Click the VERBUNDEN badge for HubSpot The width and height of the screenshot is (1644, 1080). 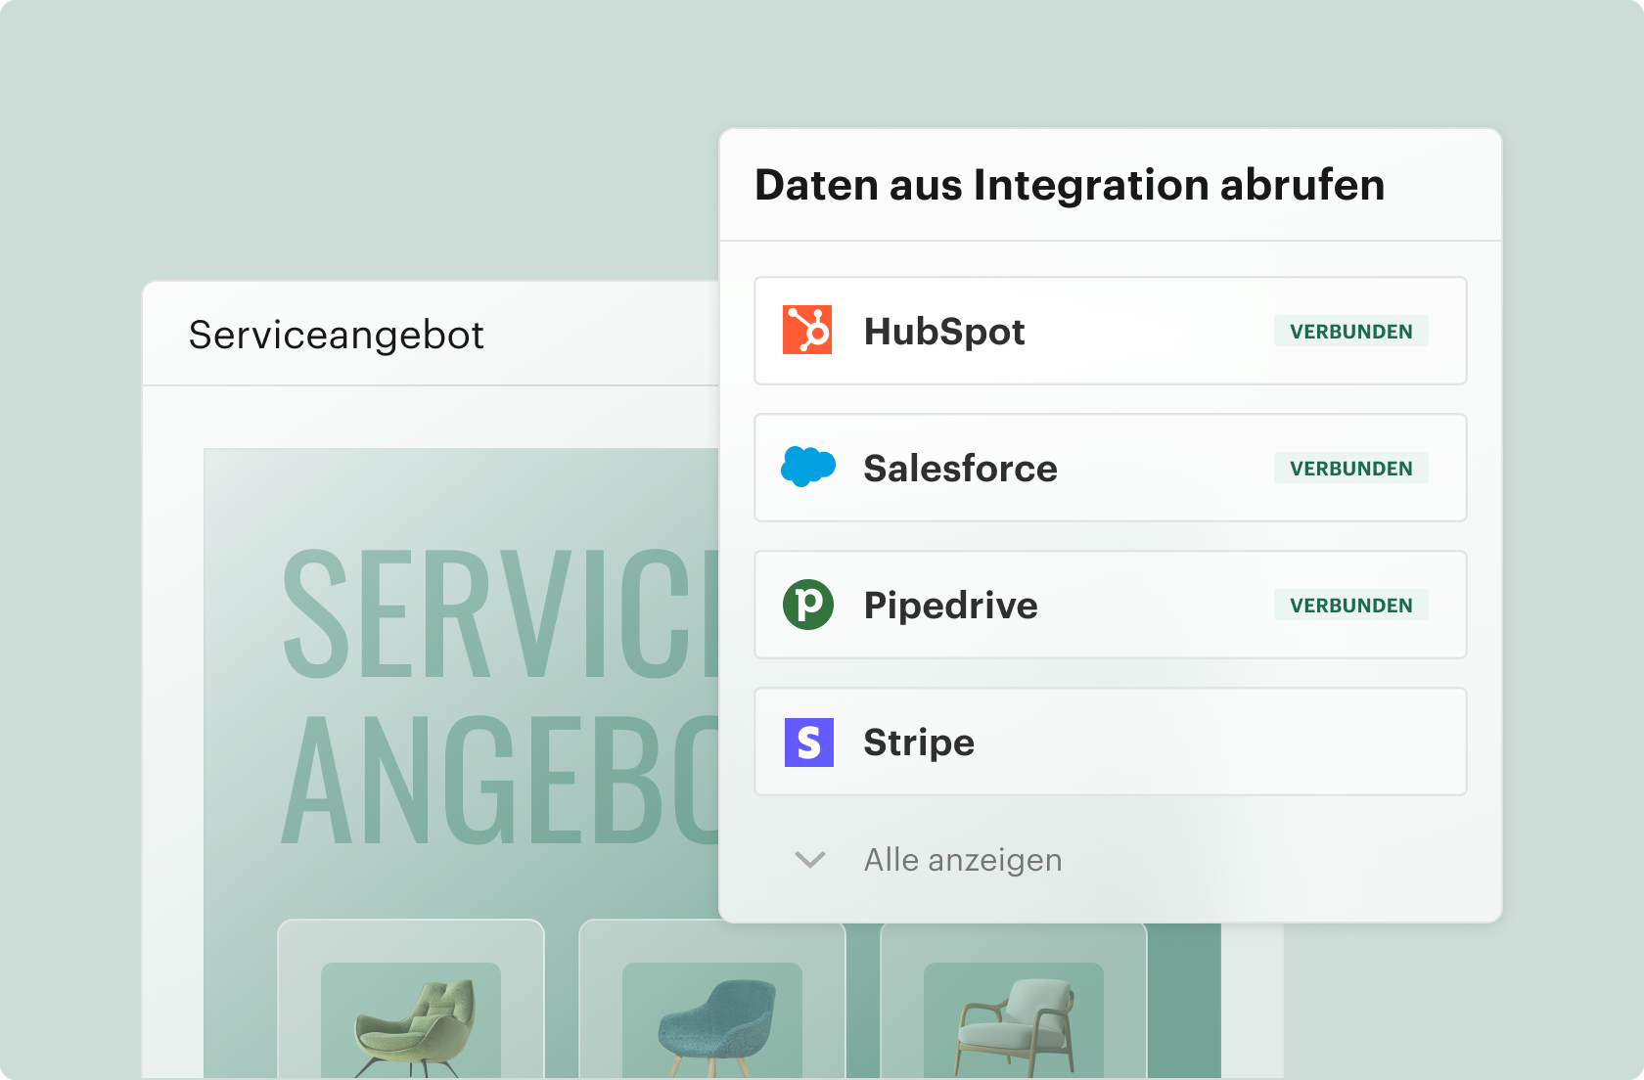coord(1351,332)
